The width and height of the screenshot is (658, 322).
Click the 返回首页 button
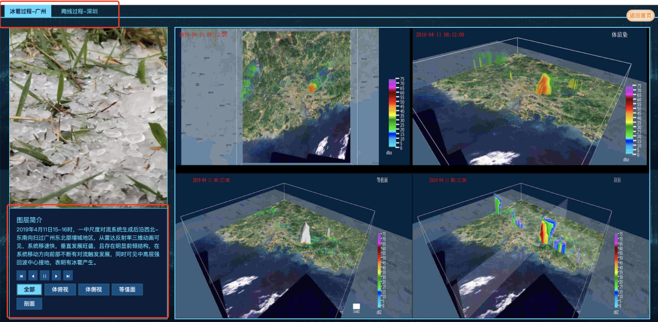[640, 15]
